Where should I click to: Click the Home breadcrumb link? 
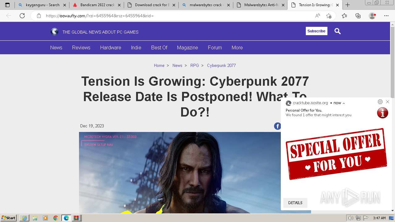tap(159, 65)
